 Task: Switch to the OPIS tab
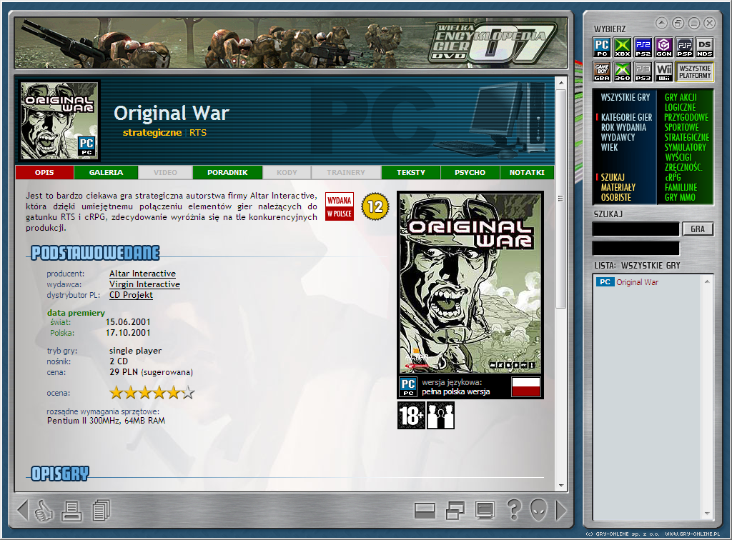44,173
